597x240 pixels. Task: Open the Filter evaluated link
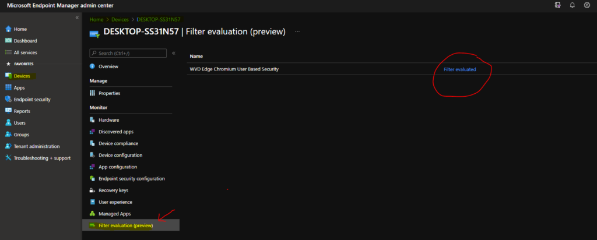click(459, 69)
